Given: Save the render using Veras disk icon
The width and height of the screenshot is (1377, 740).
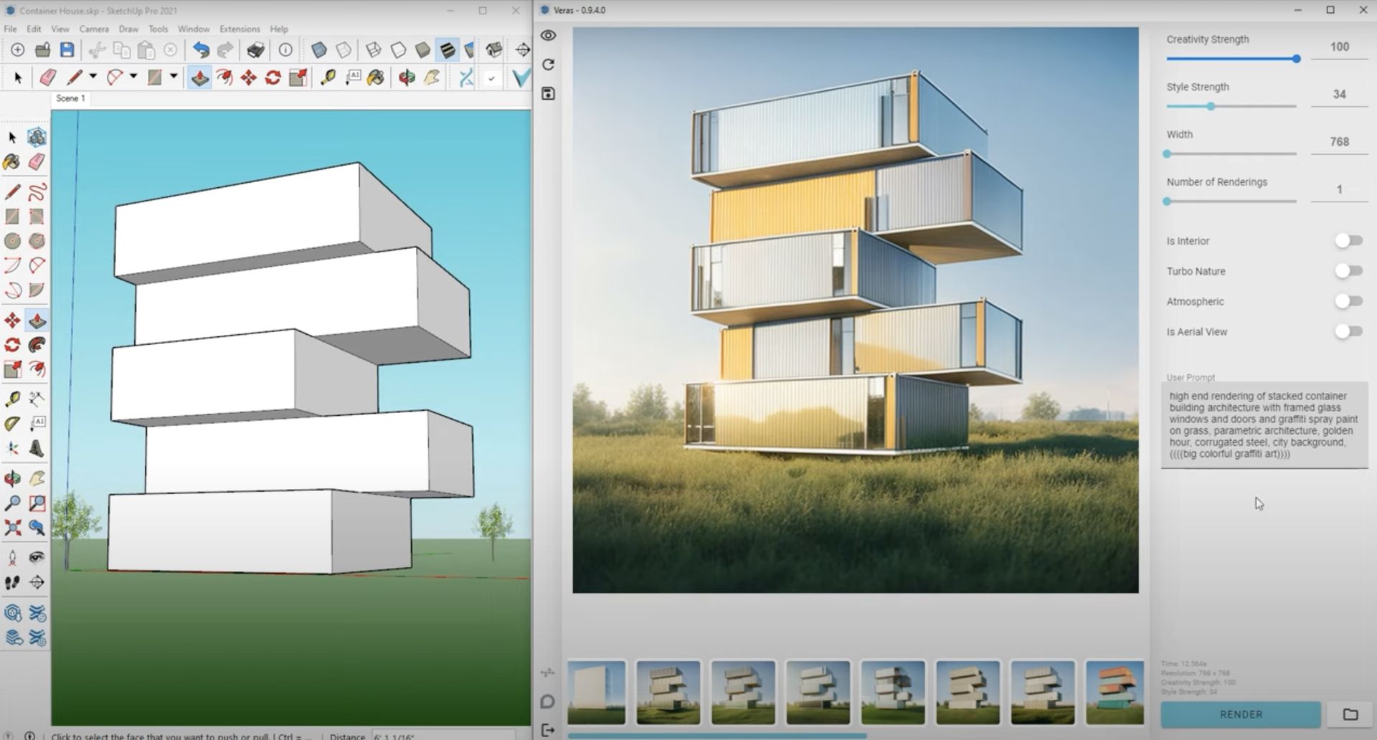Looking at the screenshot, I should point(549,94).
